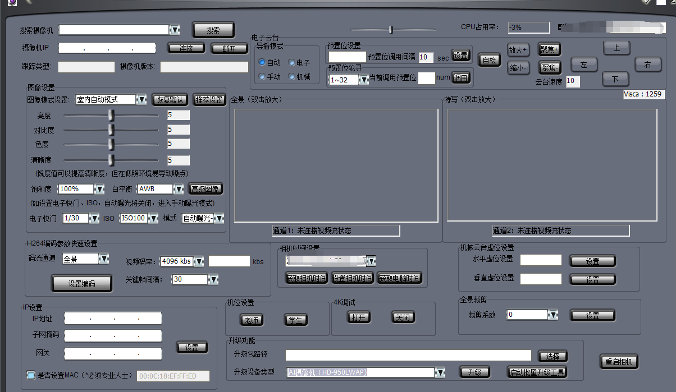
Task: Click the 高级图像 advanced image button
Action: (x=206, y=189)
